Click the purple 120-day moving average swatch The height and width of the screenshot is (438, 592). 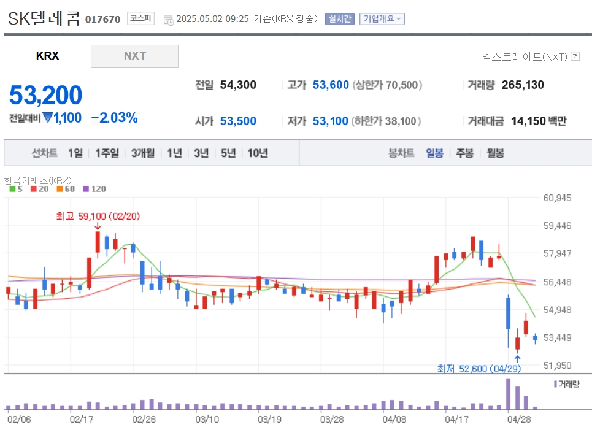click(x=86, y=189)
